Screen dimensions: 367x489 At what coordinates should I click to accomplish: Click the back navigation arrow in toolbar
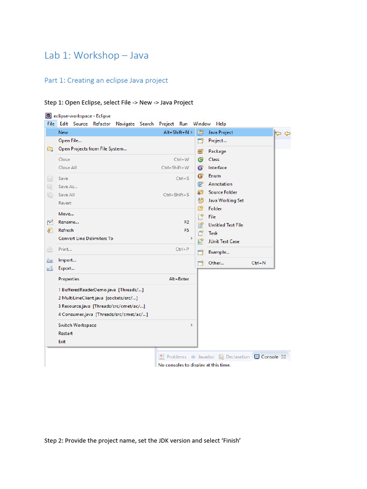(278, 134)
